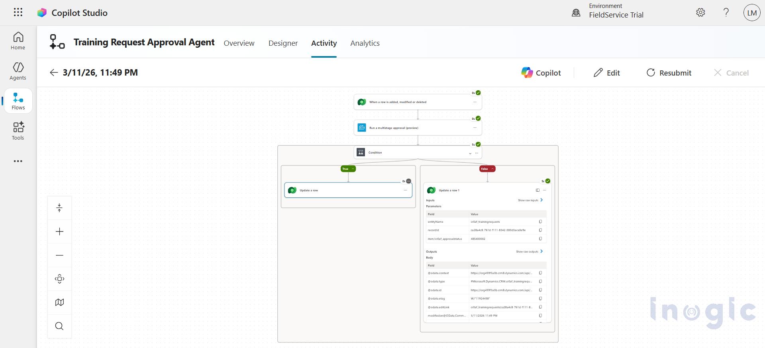The image size is (765, 348).
Task: Click trigger success status checkmark
Action: coord(478,93)
